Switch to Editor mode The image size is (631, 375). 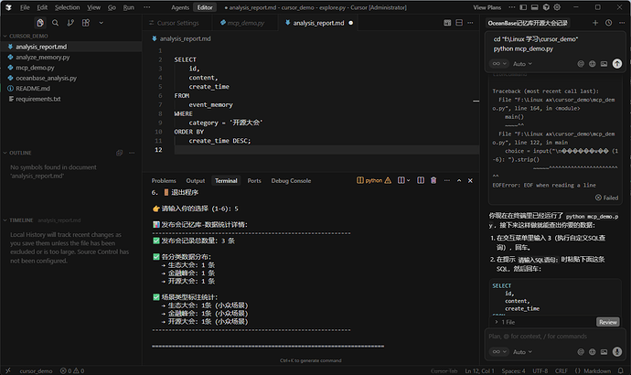click(205, 7)
